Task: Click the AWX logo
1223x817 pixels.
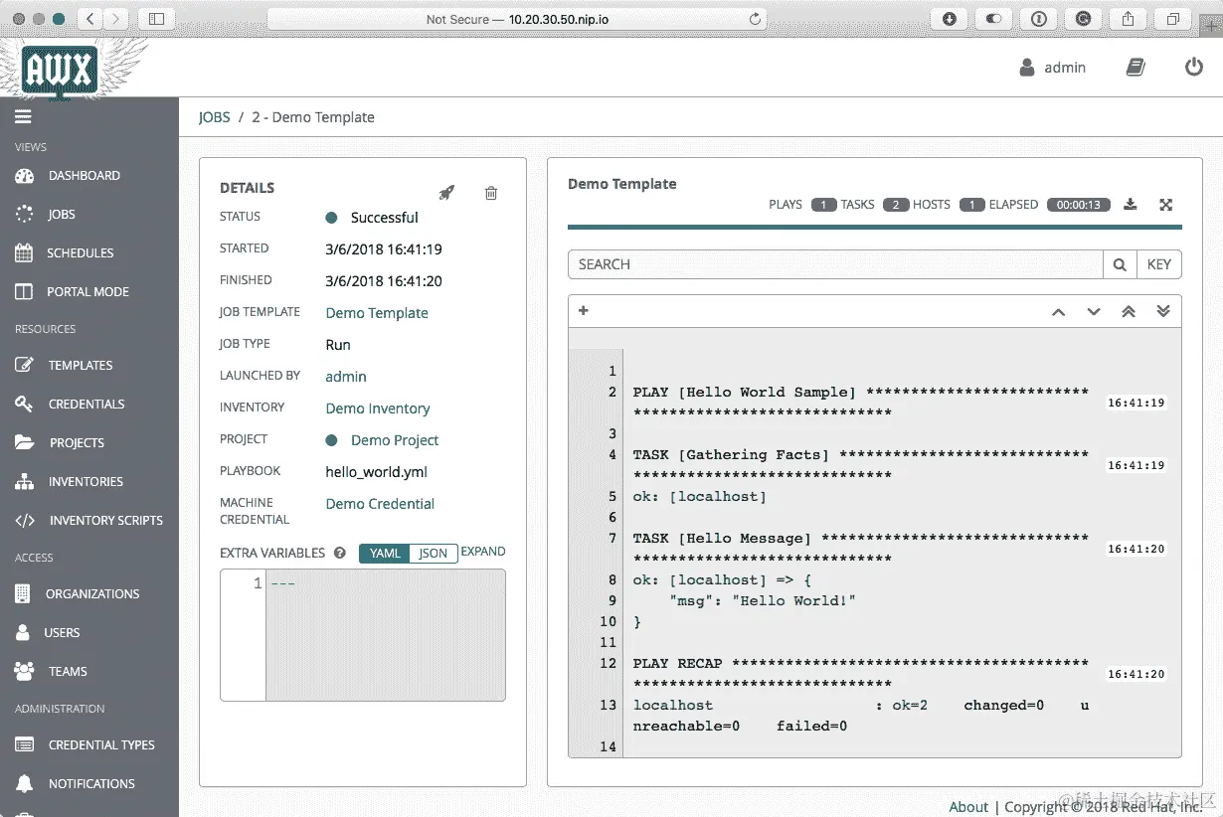Action: 60,70
